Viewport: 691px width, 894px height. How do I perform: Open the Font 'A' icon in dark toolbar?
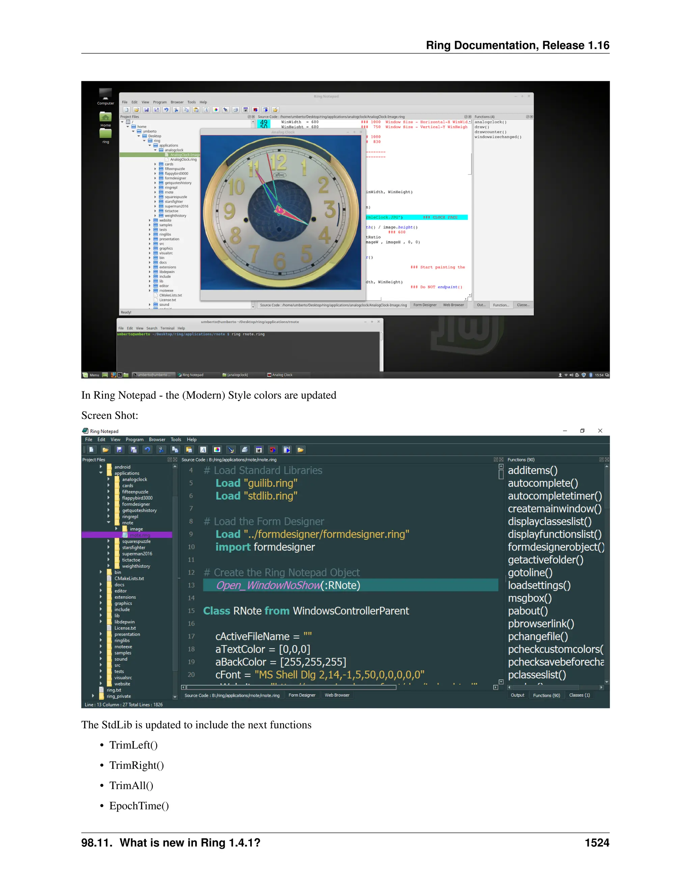coord(203,449)
